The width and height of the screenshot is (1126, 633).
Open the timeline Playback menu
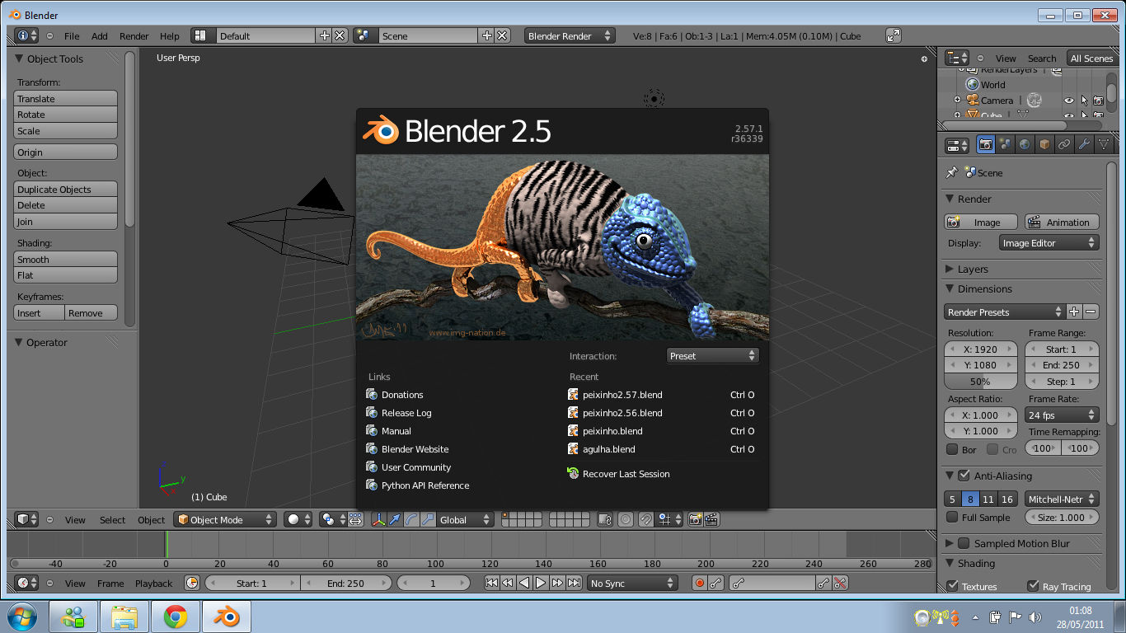pyautogui.click(x=154, y=584)
